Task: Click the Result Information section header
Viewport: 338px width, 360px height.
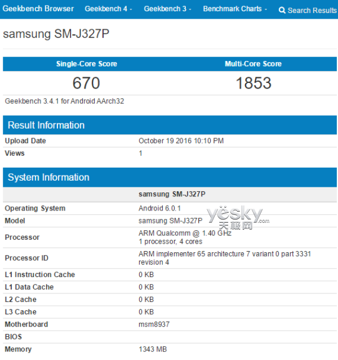Action: (x=170, y=125)
